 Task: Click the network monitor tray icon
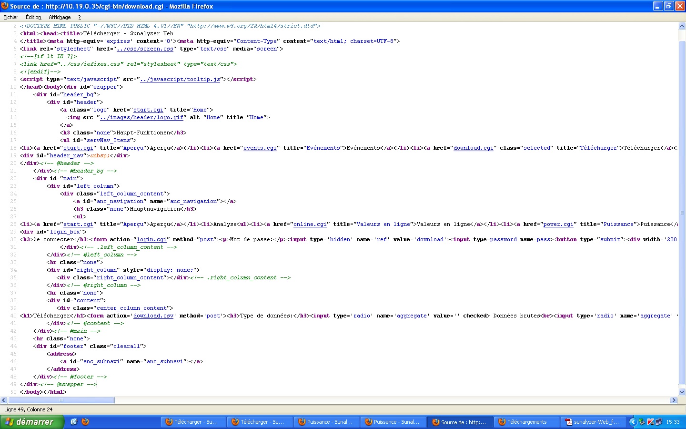pyautogui.click(x=658, y=422)
